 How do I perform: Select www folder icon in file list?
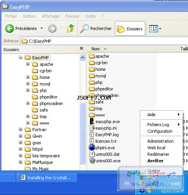(x=92, y=115)
